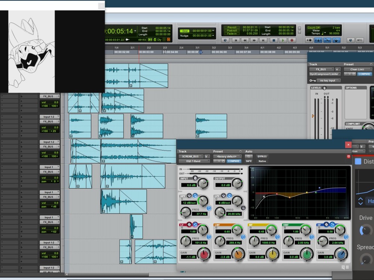Viewport: 374px width, 280px height.
Task: Click the image thumbnail in video window
Action: coord(31,52)
